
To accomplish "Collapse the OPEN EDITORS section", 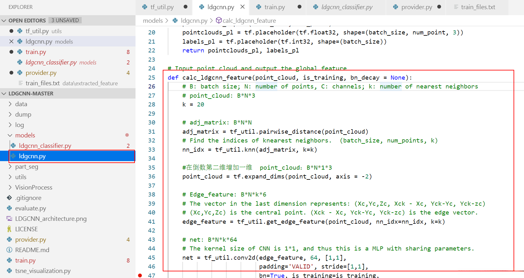I will tap(4, 21).
